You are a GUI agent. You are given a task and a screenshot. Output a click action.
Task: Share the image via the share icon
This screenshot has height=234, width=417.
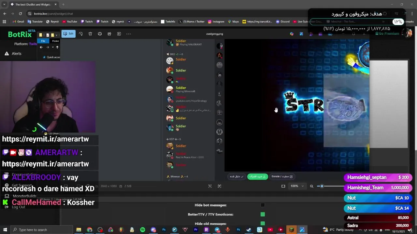pos(109,34)
